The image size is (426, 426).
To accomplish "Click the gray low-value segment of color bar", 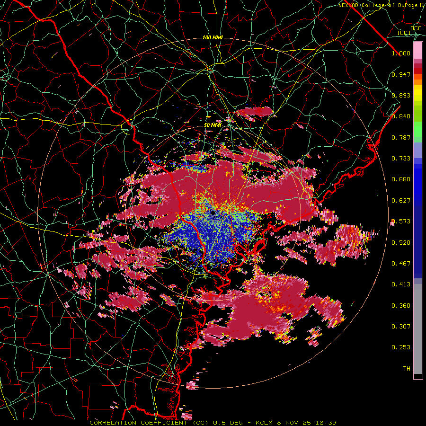I will (x=418, y=329).
